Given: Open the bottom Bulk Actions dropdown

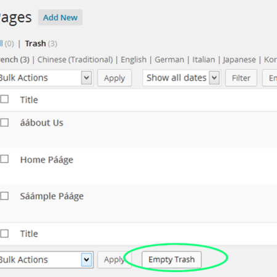Looking at the screenshot, I should tap(46, 260).
